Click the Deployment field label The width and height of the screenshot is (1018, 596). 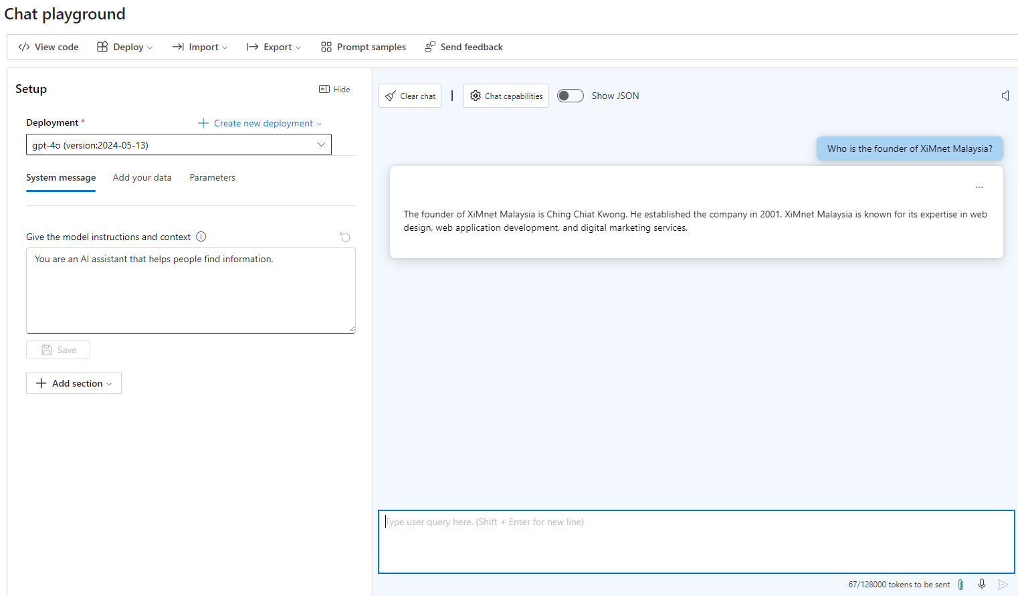point(52,122)
